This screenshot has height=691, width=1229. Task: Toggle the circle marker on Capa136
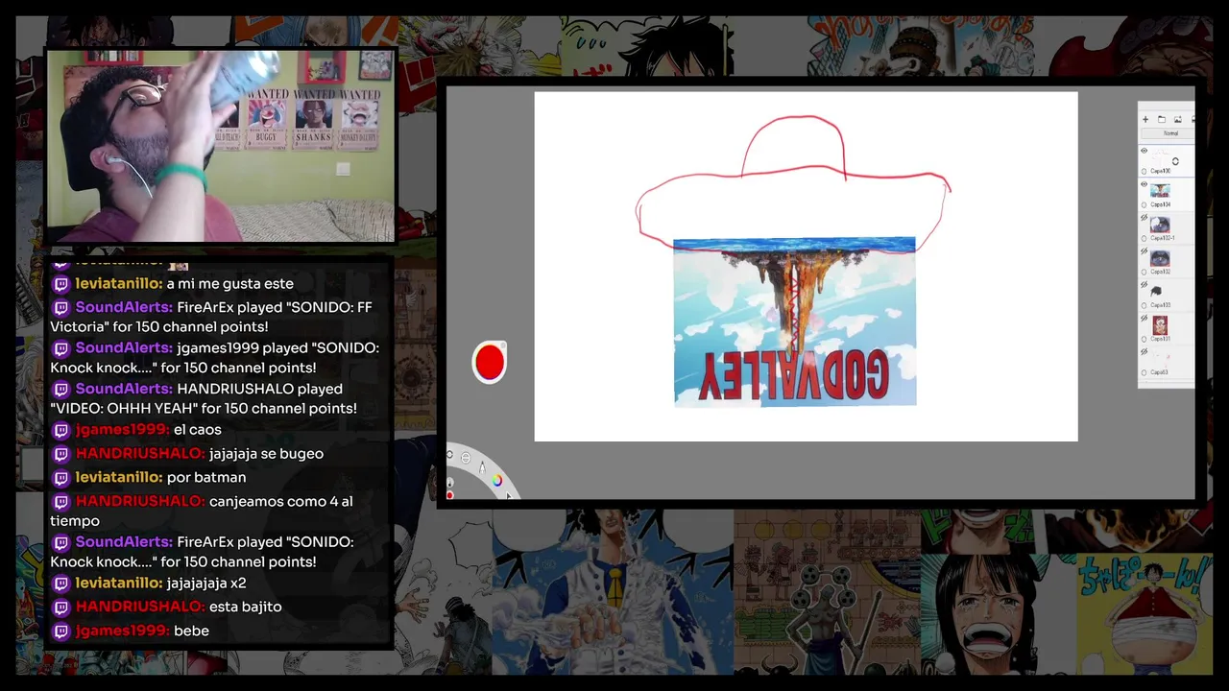pyautogui.click(x=1144, y=171)
